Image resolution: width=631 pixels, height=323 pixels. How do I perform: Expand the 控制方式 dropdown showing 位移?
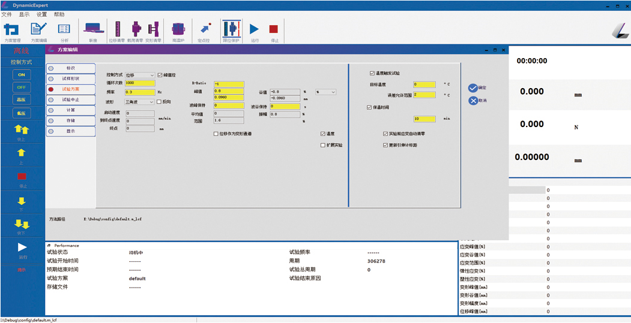[139, 75]
